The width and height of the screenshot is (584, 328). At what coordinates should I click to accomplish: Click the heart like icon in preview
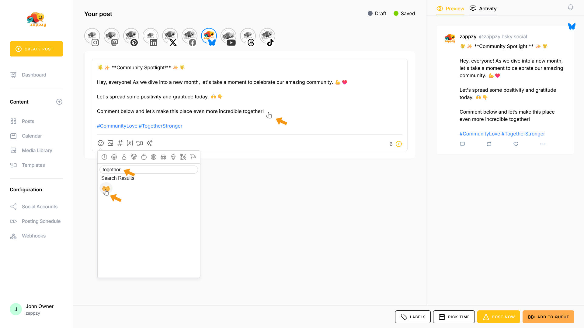click(x=516, y=144)
